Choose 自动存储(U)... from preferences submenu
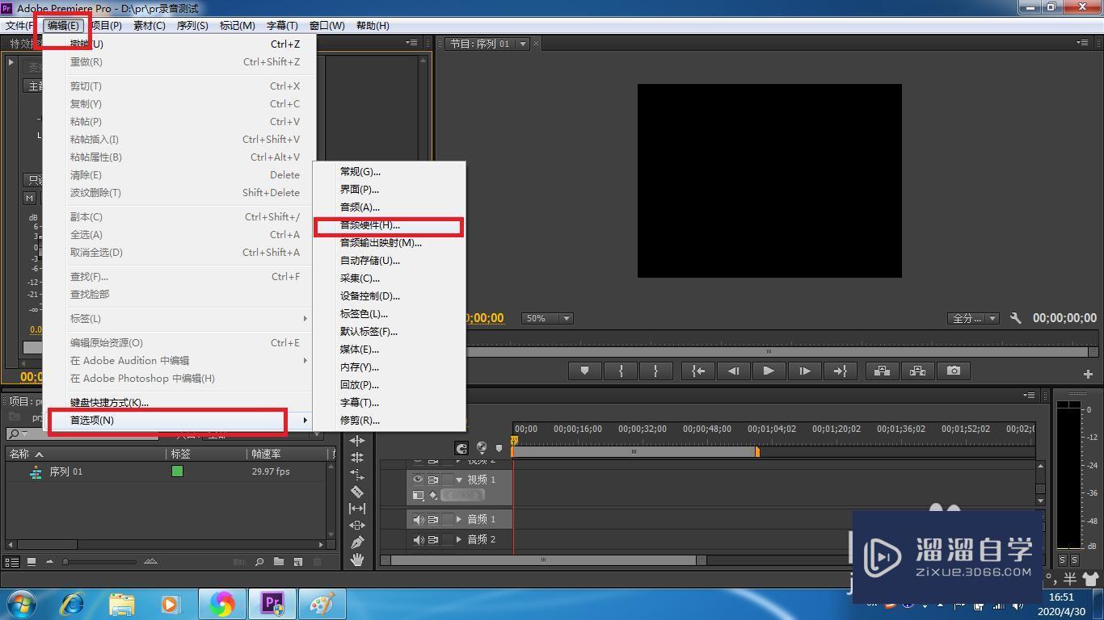Screen dimensions: 1104x620 pos(389,261)
